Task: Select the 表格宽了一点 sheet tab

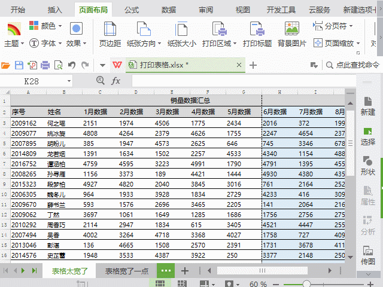Action: pos(127,271)
